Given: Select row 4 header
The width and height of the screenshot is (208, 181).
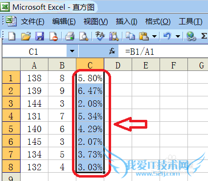Looking at the screenshot, I should (11, 115).
